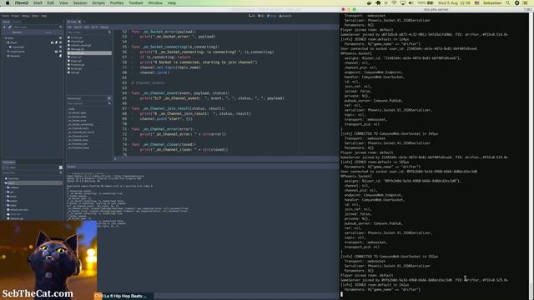Toggle visibility of the Camera2D node
Image resolution: width=534 pixels, height=300 pixels.
[x=60, y=47]
